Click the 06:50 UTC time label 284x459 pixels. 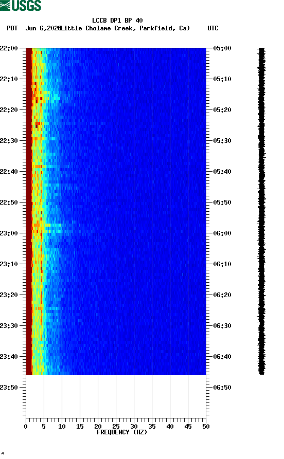point(222,387)
